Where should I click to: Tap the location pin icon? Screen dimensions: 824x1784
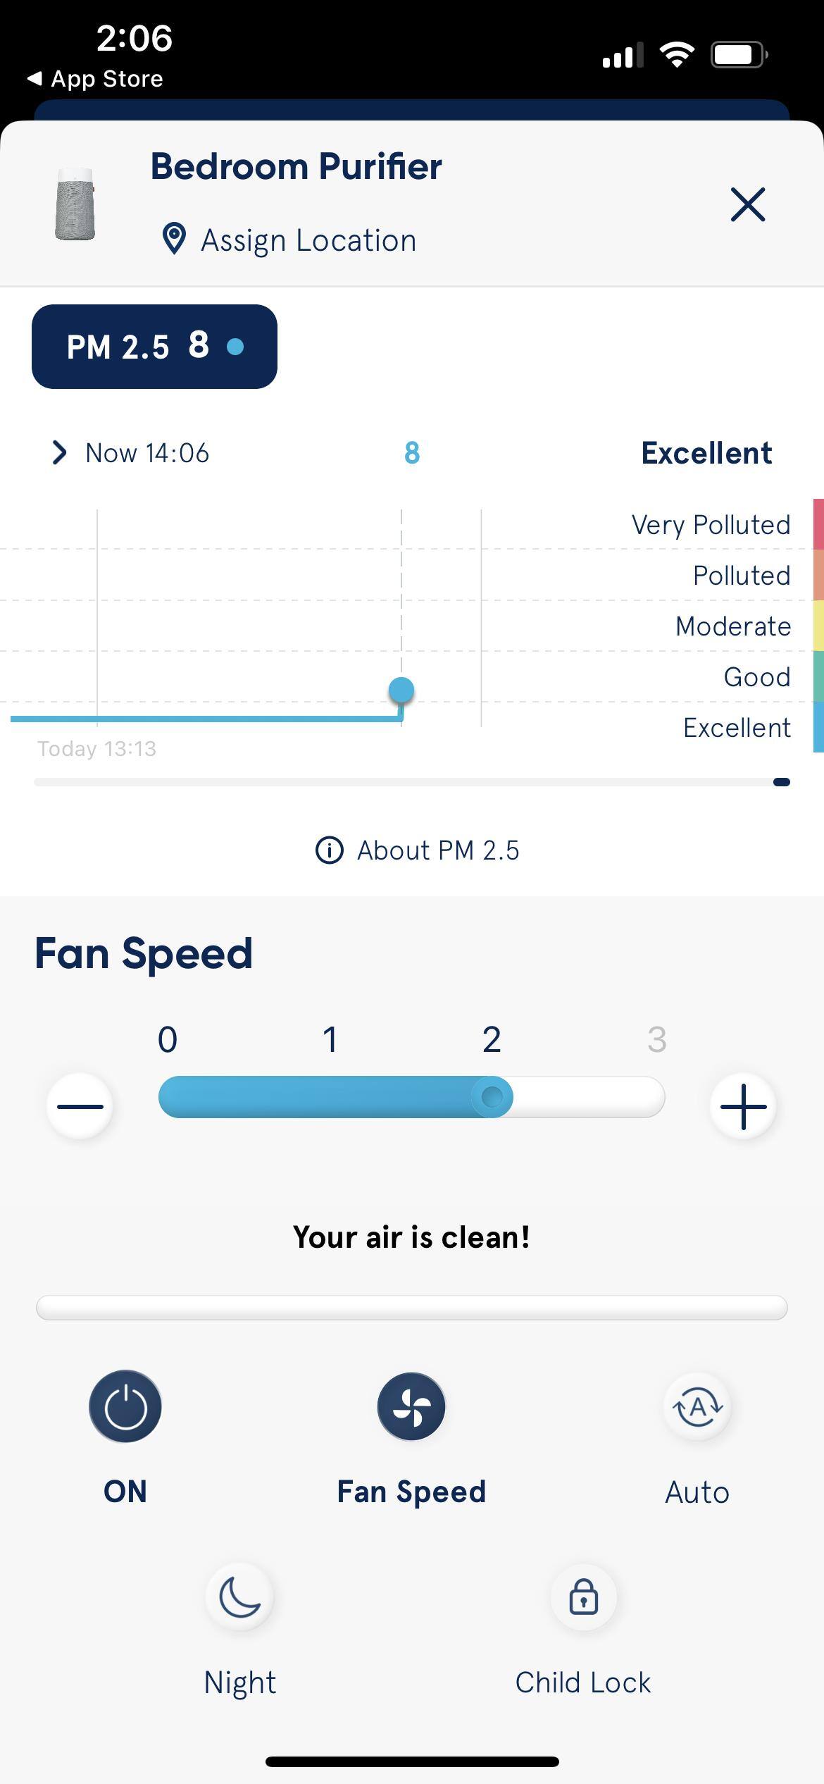[174, 239]
